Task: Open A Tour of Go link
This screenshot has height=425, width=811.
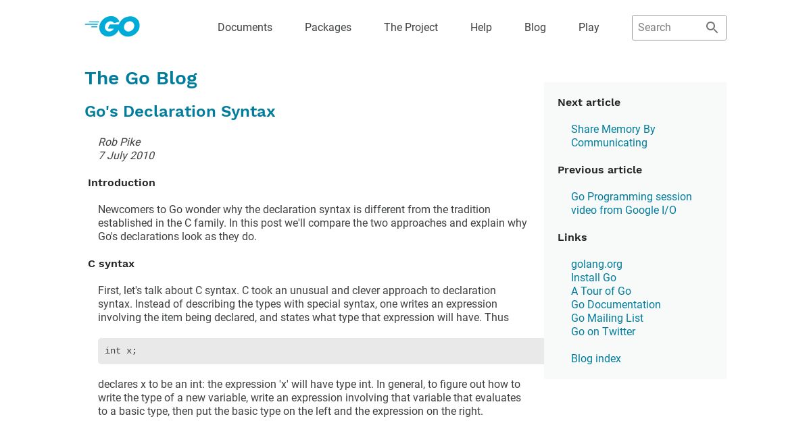Action: 601,291
